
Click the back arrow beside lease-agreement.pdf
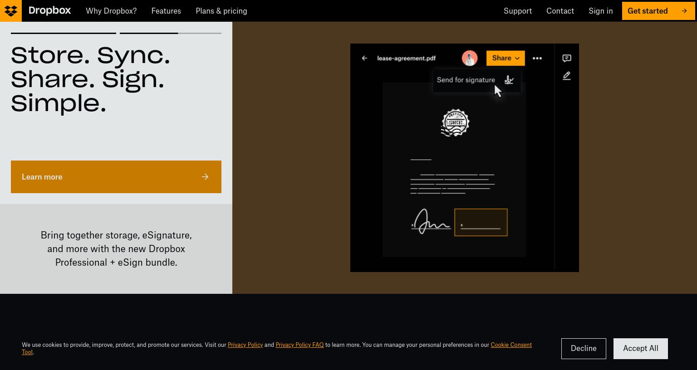(364, 58)
